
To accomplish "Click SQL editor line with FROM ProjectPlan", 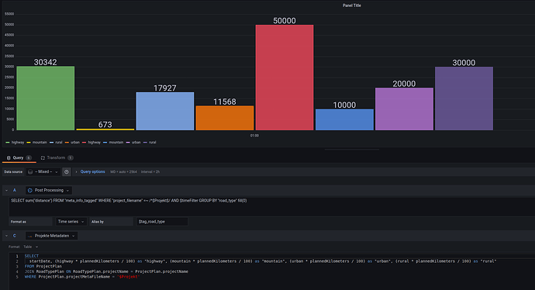I will coord(43,266).
